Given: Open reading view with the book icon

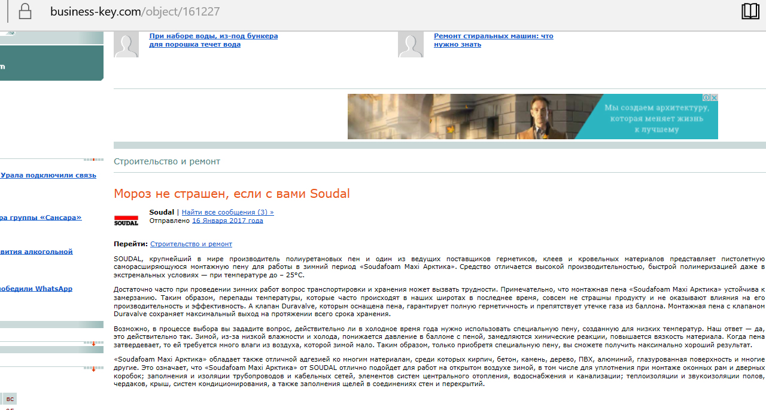Looking at the screenshot, I should [750, 11].
